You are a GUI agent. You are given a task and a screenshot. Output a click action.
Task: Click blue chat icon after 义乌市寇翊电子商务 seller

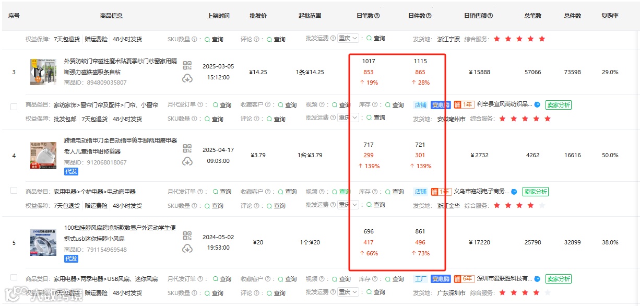click(x=514, y=192)
